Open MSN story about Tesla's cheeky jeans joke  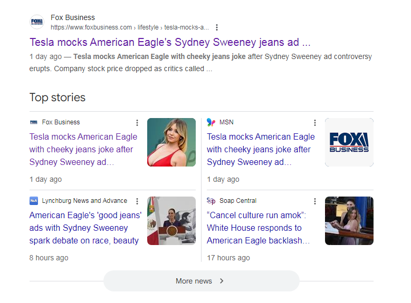coord(261,149)
